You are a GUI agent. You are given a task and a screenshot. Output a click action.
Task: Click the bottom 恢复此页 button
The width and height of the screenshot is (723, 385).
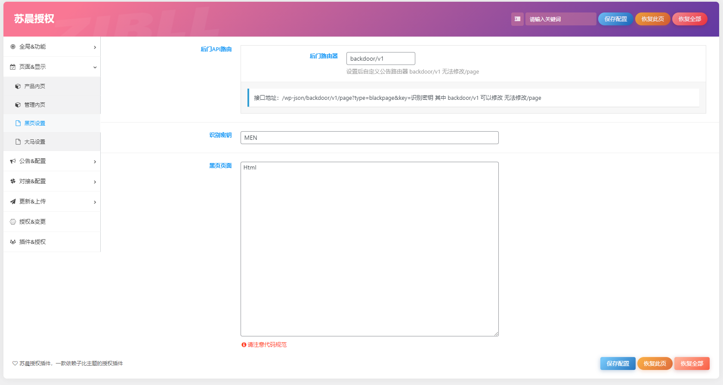pos(655,363)
